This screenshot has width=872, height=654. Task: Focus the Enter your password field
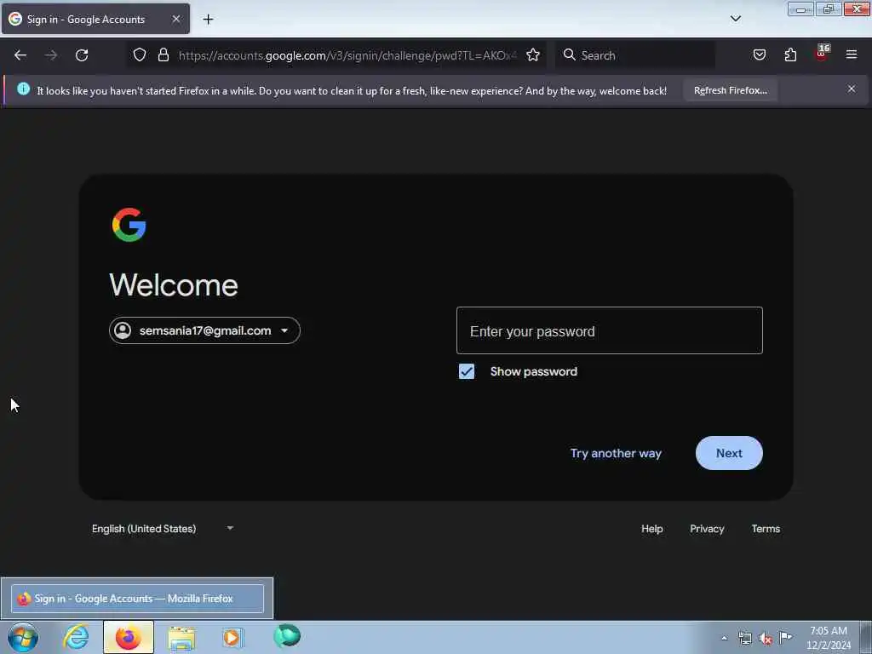point(610,330)
